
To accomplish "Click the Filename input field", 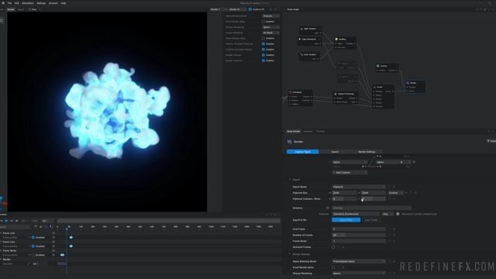I will coord(356,214).
